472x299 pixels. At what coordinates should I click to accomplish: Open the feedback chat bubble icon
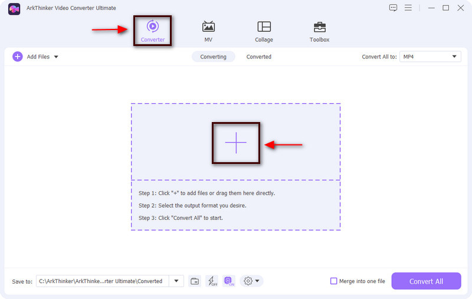[393, 8]
